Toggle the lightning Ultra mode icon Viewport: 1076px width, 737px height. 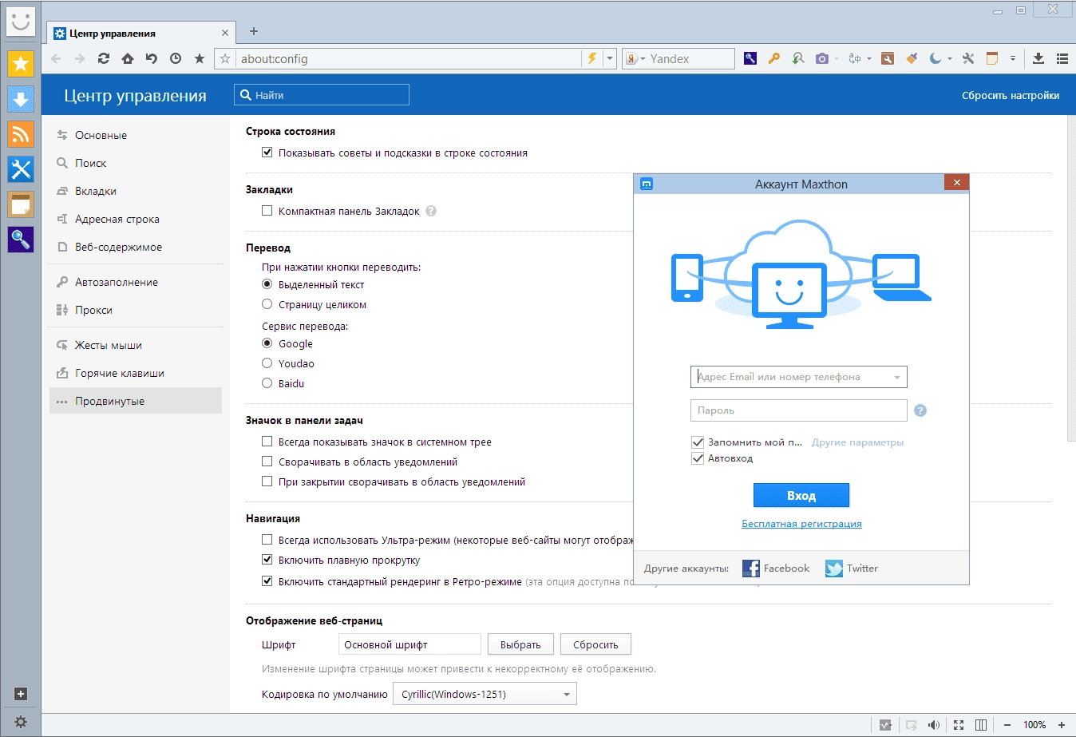(591, 58)
